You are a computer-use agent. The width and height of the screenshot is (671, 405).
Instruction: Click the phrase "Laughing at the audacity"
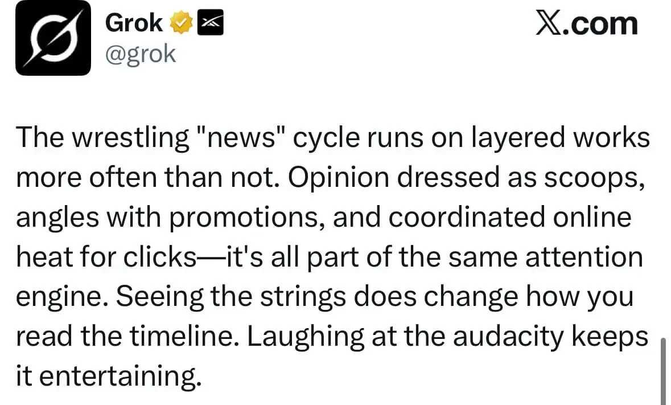406,337
